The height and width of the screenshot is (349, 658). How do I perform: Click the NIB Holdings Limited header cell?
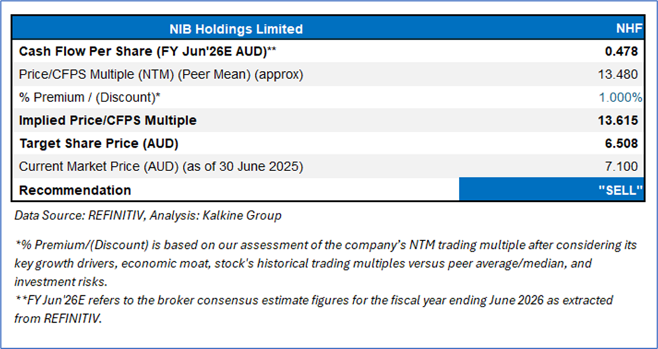235,29
